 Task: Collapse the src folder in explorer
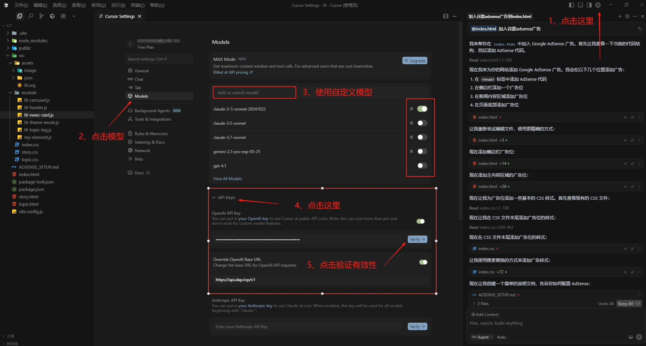click(x=21, y=55)
